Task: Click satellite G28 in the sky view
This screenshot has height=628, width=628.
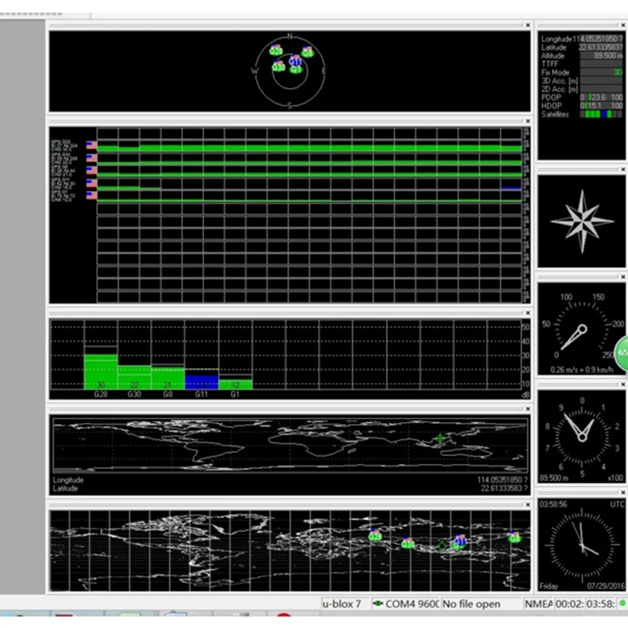Action: pos(276,52)
